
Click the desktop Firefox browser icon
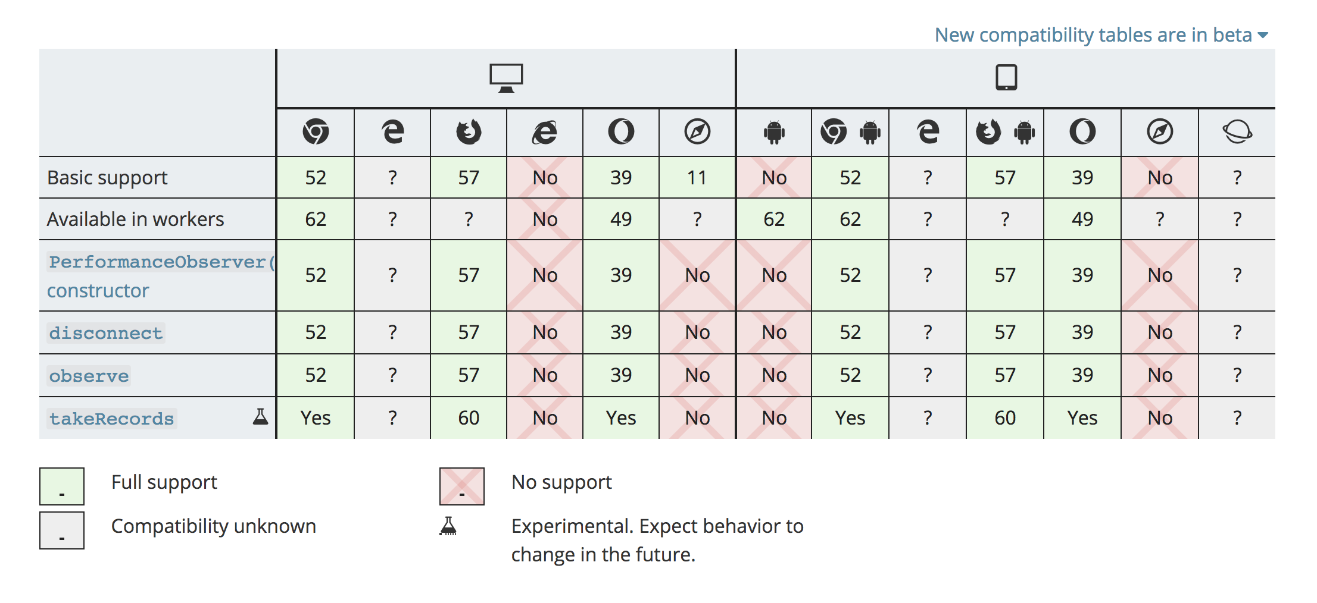[x=469, y=131]
